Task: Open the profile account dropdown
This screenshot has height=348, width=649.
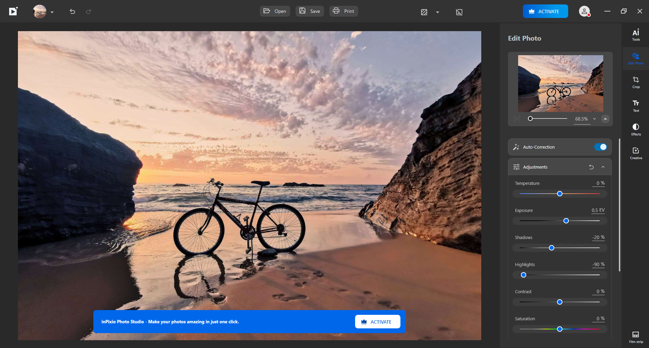Action: (x=584, y=11)
